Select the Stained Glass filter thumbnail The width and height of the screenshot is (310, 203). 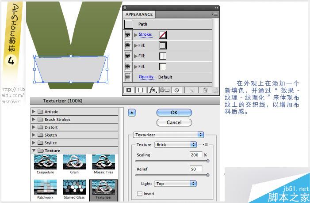74,187
